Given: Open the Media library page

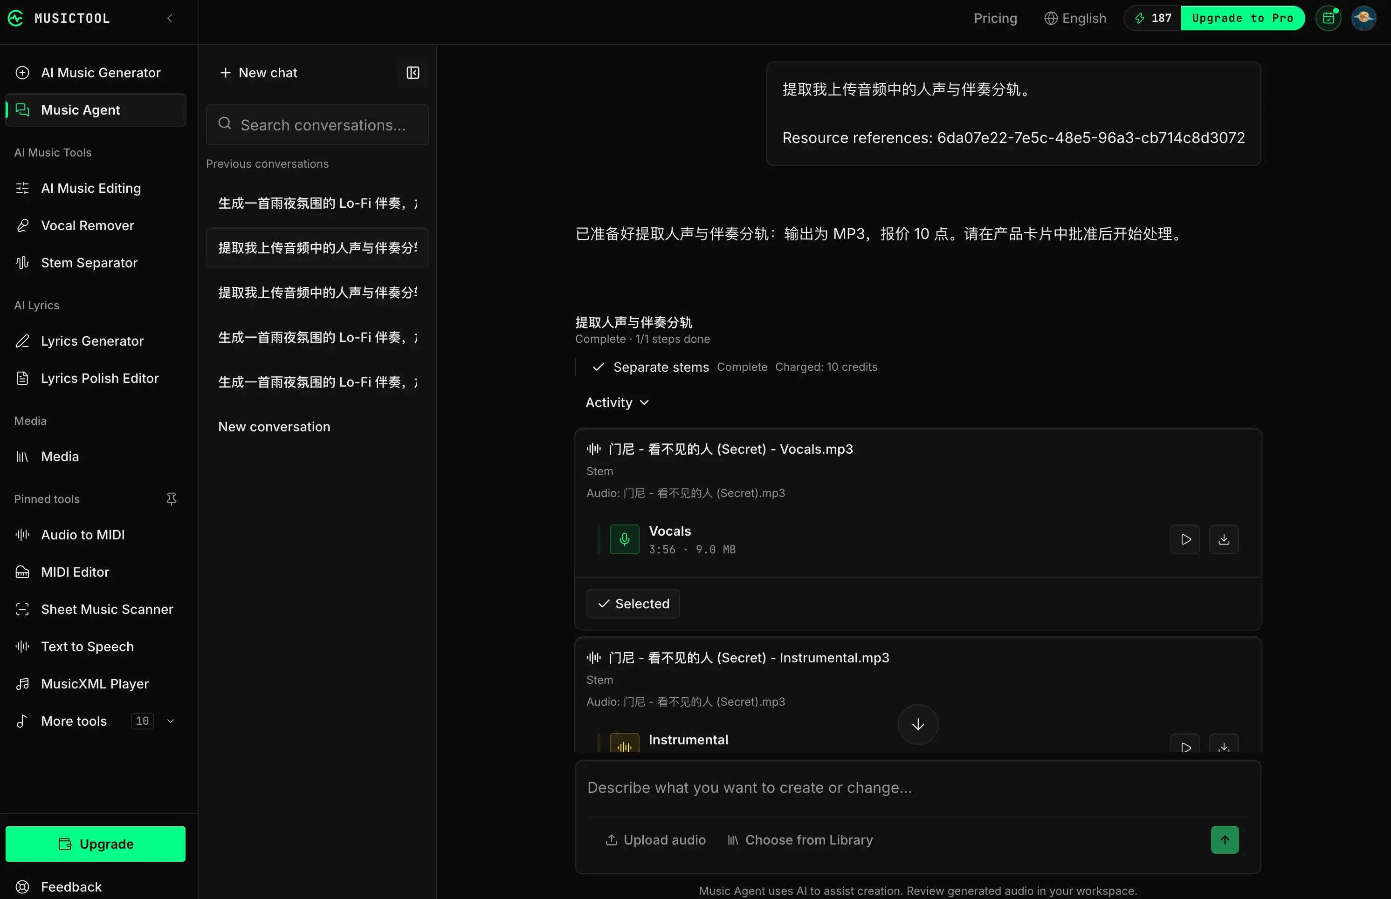Looking at the screenshot, I should 96,457.
